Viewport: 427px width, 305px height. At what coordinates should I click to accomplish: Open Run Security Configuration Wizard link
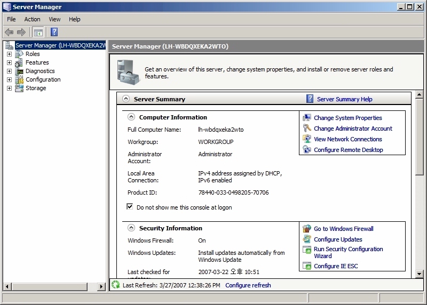tap(349, 253)
